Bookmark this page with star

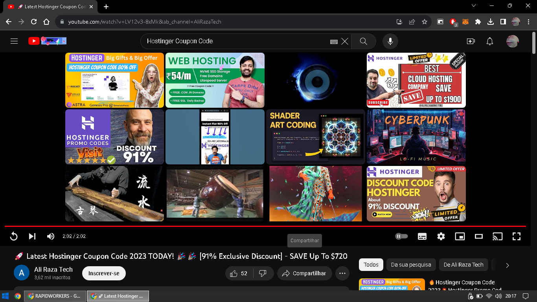point(425,22)
